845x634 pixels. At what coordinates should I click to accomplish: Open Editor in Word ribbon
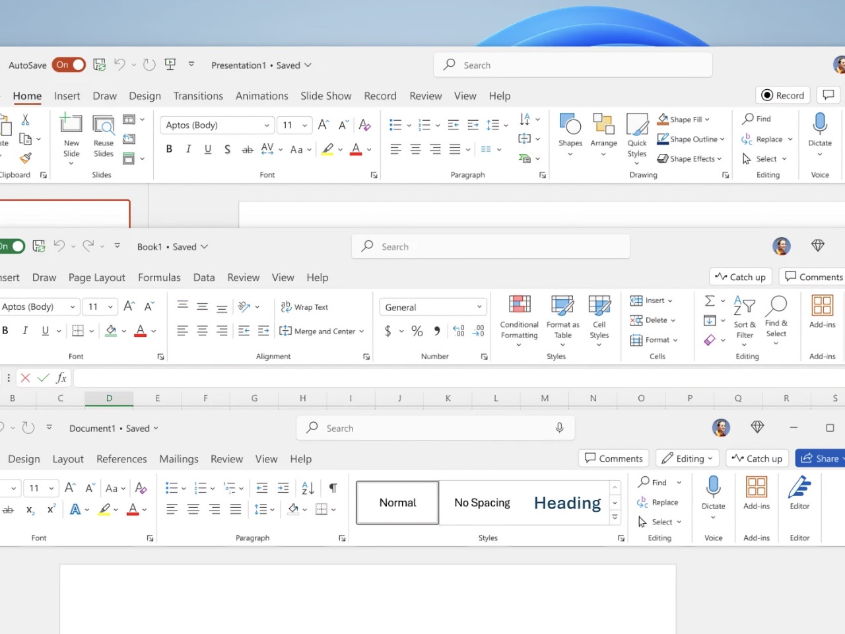tap(799, 493)
